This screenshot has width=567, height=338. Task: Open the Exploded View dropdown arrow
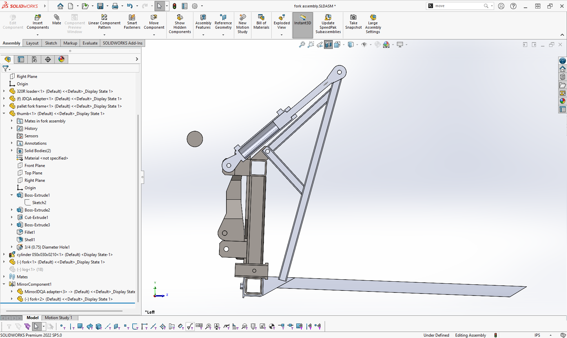click(x=281, y=35)
